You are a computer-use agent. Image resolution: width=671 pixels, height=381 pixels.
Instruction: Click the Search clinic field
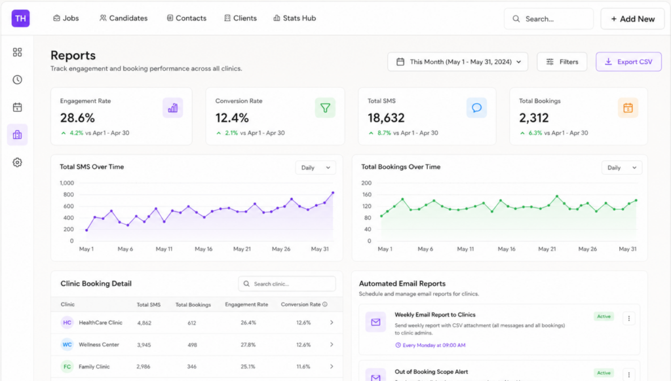287,284
